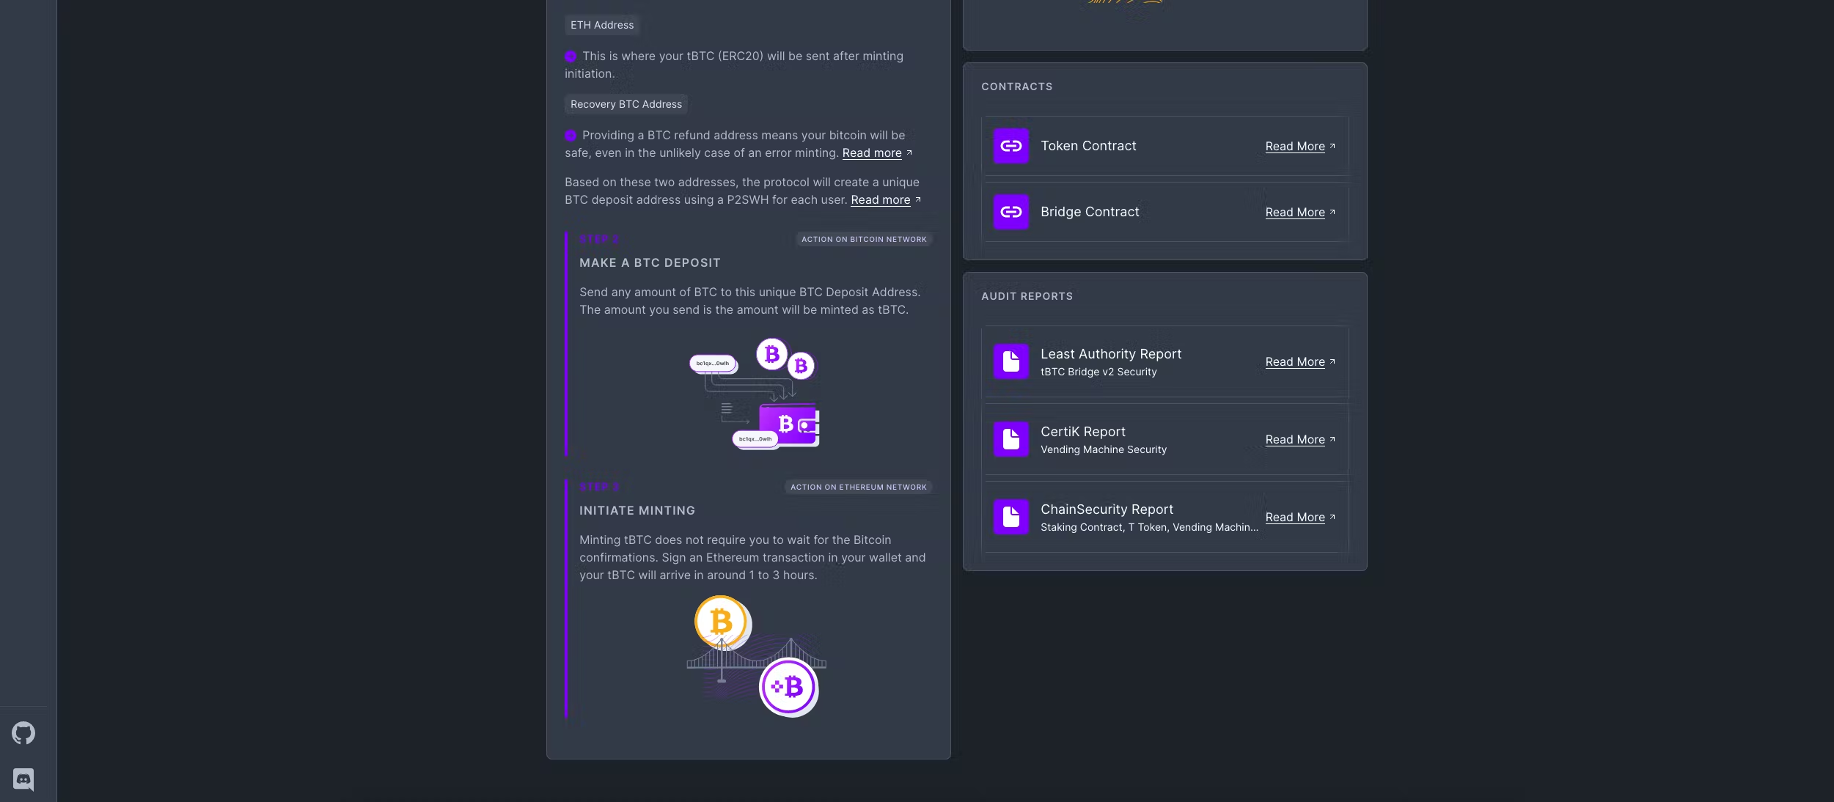
Task: Click Read More for CertiK Report
Action: click(x=1294, y=439)
